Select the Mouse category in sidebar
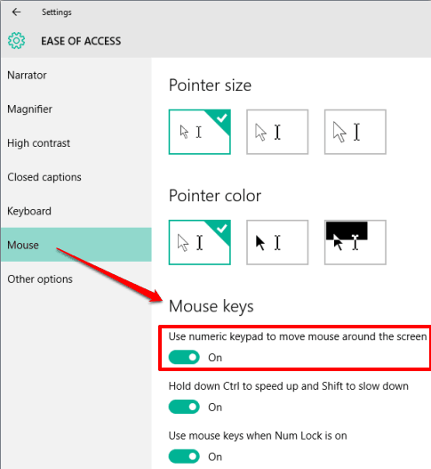The width and height of the screenshot is (431, 469). coord(76,245)
